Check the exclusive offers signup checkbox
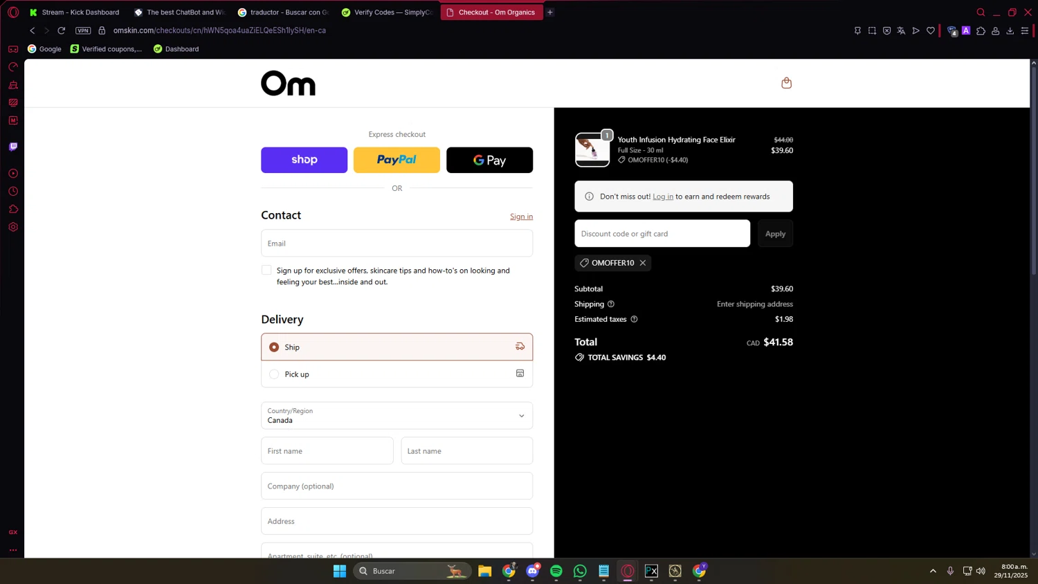1038x584 pixels. pos(266,270)
